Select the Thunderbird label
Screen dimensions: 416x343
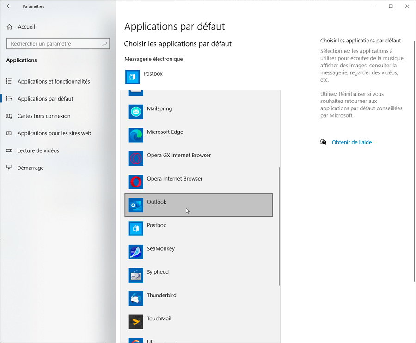pos(162,295)
